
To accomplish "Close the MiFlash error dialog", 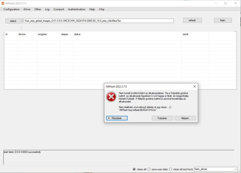I will (194, 86).
